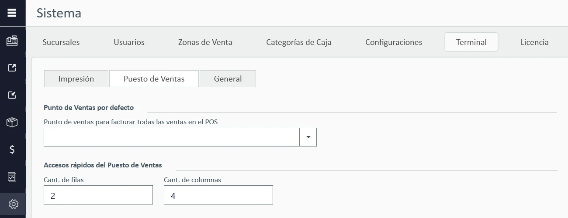Switch to the Impresión sub-tab

tap(76, 79)
